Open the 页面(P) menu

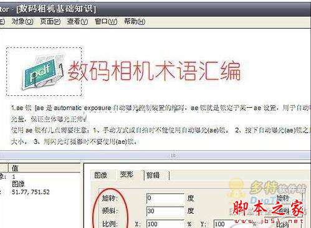[50, 21]
